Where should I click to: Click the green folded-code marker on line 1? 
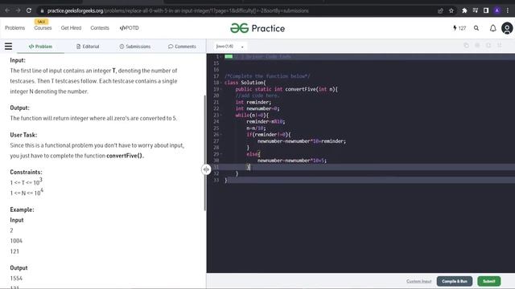tap(229, 57)
